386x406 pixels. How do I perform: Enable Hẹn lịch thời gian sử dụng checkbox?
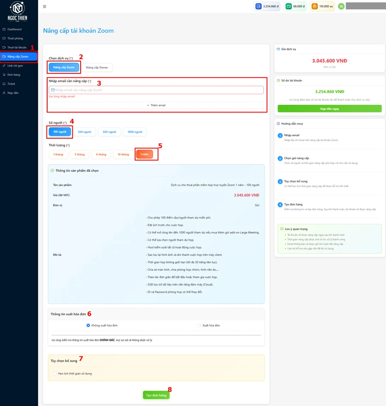coord(55,373)
